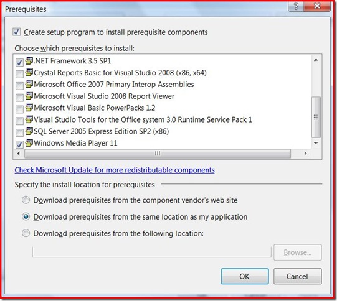Click the Visual Studio Tools for Office icon

[x=29, y=119]
